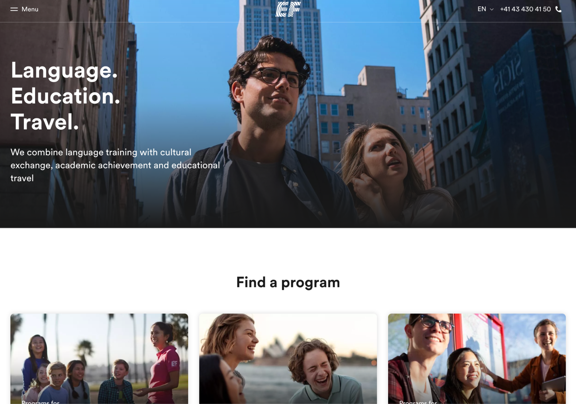Click the hero subtitle about language training
The height and width of the screenshot is (404, 576).
tap(115, 165)
